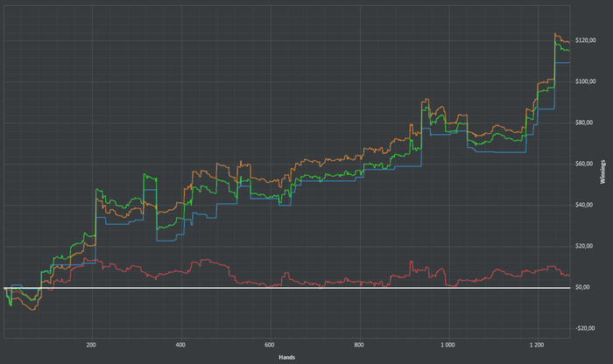Click the 1 000 hands axis label
This screenshot has width=613, height=364.
[447, 345]
